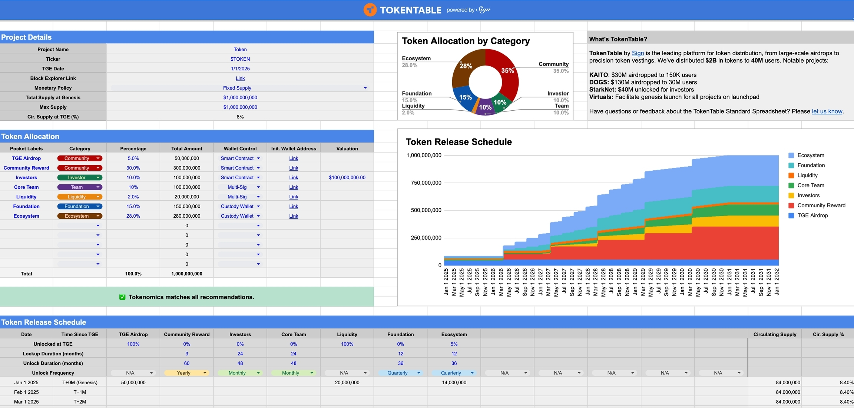Click the Community Reward red legend swatch
This screenshot has width=854, height=408.
pos(791,205)
